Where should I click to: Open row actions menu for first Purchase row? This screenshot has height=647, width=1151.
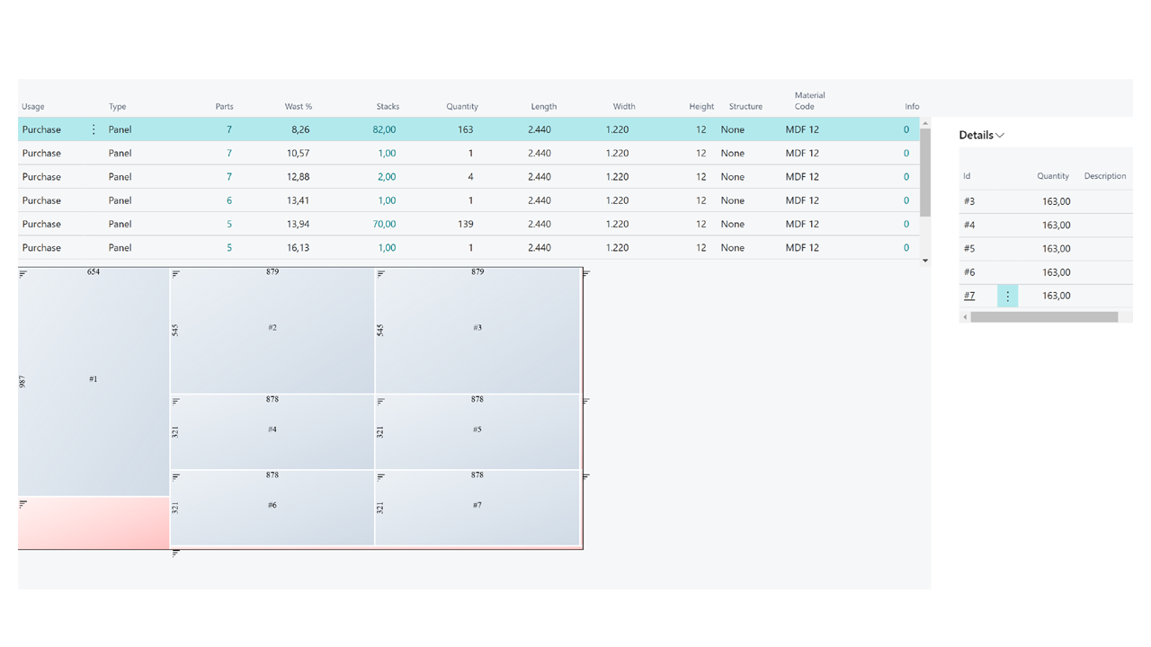pos(94,129)
